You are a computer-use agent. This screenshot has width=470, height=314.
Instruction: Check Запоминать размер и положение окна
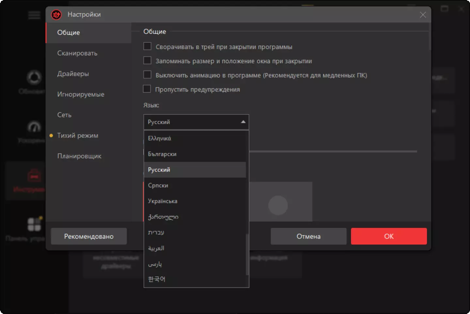click(148, 61)
